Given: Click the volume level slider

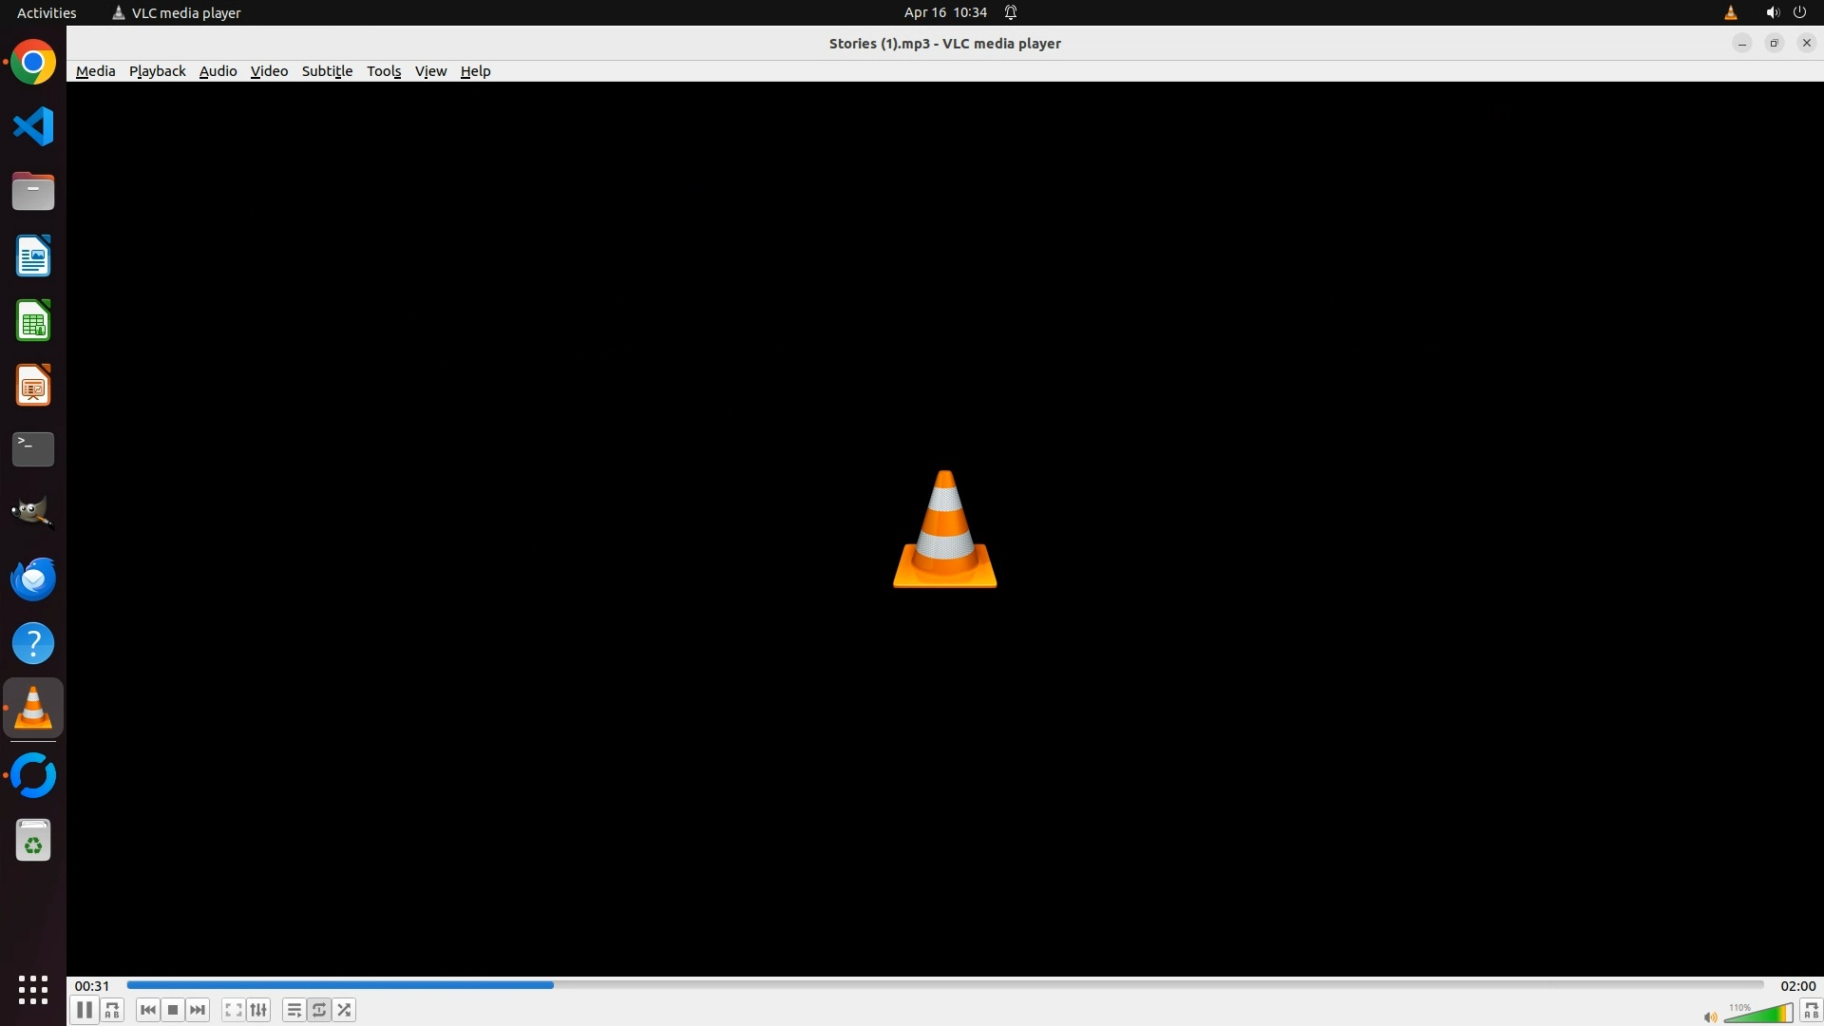Looking at the screenshot, I should point(1757,1014).
